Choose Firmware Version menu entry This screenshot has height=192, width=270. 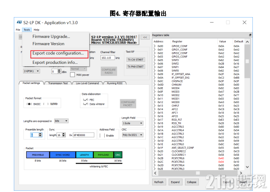49,44
